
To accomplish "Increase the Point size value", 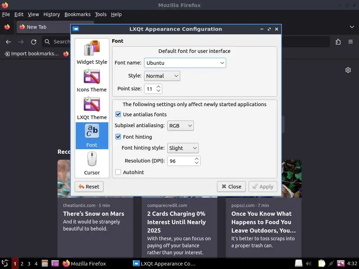I will click(158, 87).
